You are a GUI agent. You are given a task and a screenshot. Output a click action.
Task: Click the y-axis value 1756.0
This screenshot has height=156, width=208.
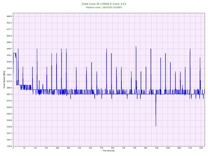pyautogui.click(x=9, y=146)
